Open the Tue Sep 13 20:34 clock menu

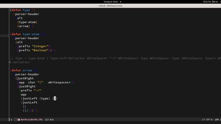coord(110,2)
